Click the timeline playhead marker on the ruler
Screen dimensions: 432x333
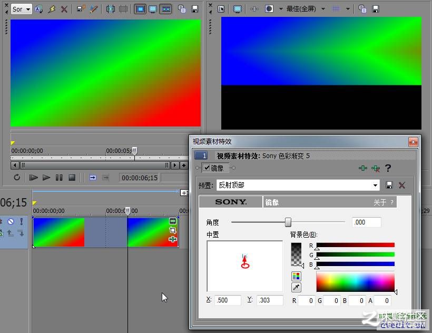127,211
